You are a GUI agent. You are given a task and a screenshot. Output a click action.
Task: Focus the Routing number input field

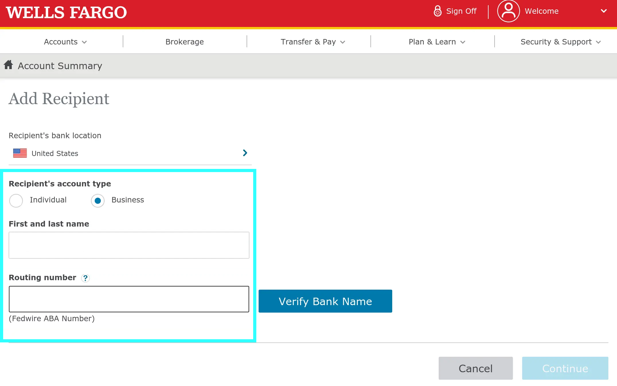[129, 299]
